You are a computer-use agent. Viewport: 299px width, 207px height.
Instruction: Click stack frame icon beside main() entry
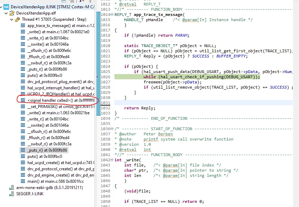point(23,181)
